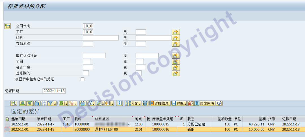Click the red cancel icon after 过账
This screenshot has width=305, height=137.
coord(190,103)
